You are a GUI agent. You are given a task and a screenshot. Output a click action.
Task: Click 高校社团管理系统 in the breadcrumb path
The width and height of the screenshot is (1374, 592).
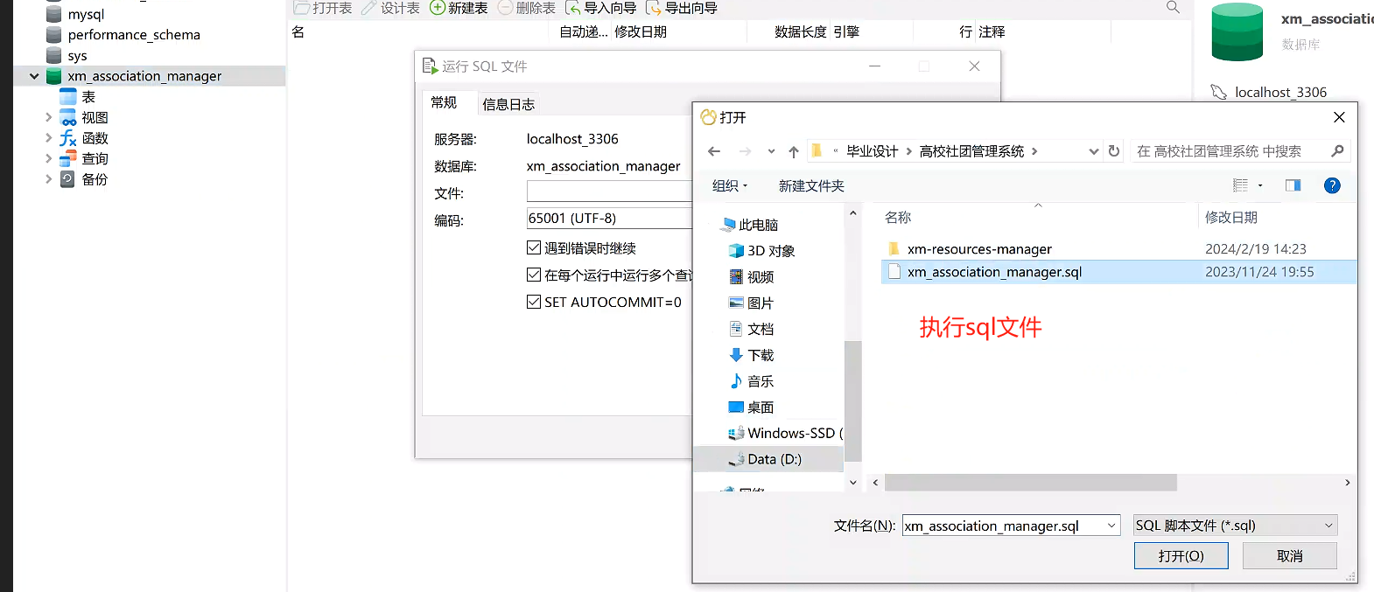(971, 151)
